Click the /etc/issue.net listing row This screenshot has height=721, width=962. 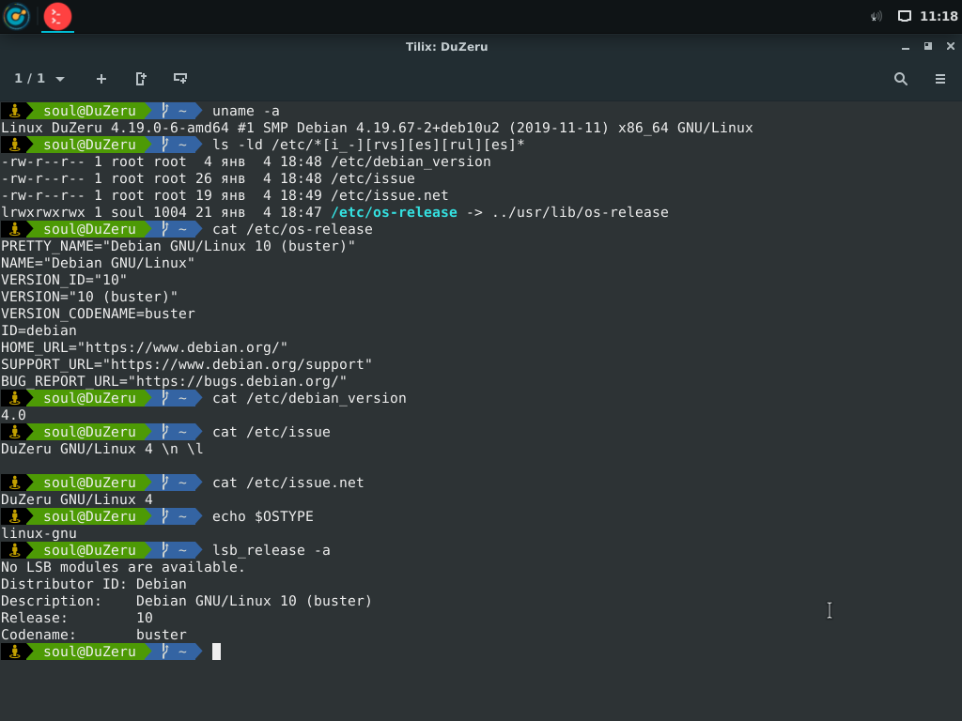point(225,195)
